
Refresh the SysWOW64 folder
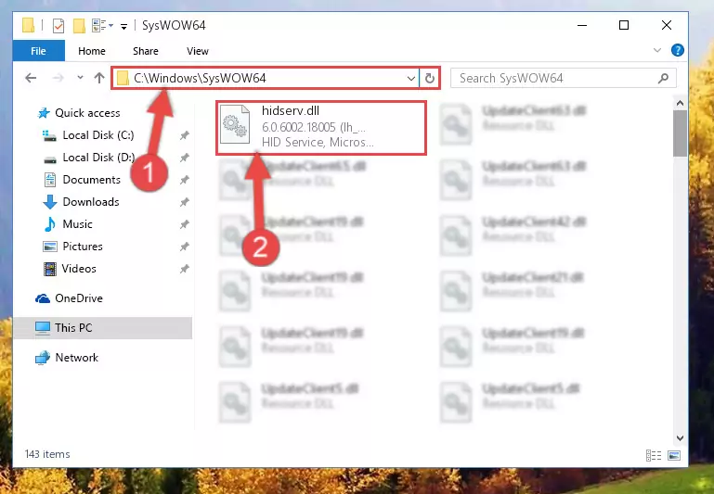point(429,79)
